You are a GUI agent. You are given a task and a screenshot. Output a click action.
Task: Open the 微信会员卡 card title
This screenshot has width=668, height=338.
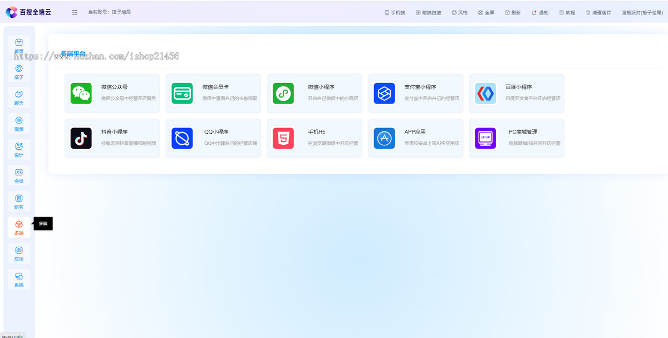215,87
